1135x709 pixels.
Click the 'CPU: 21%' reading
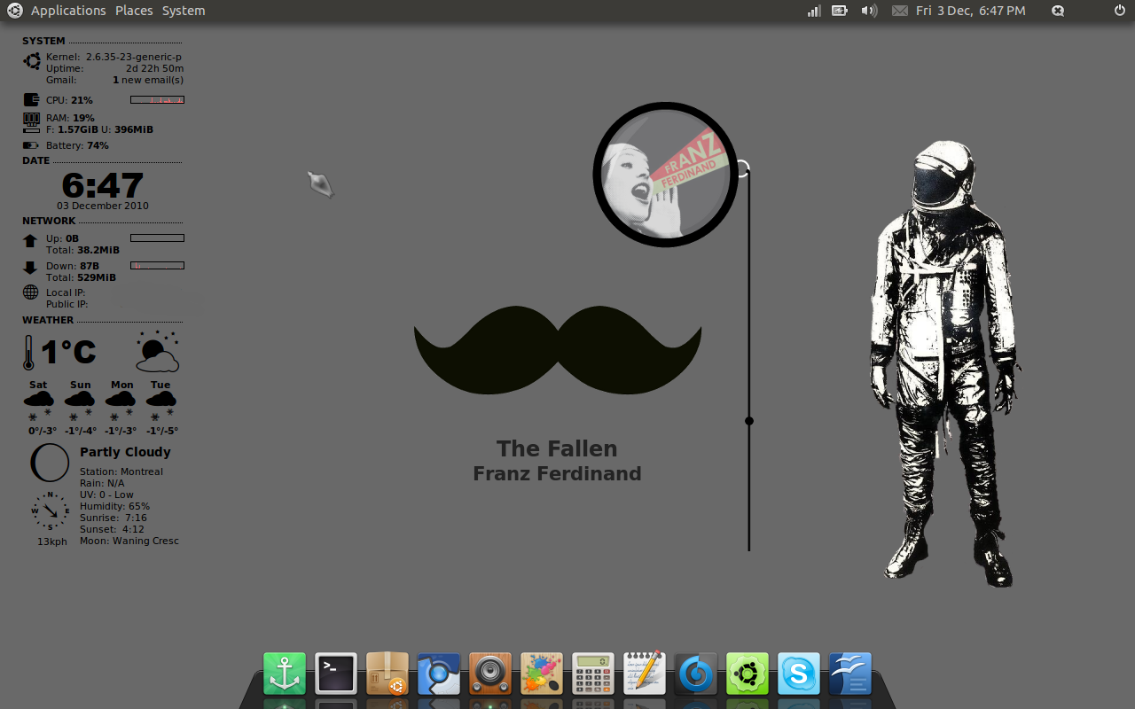click(x=69, y=100)
